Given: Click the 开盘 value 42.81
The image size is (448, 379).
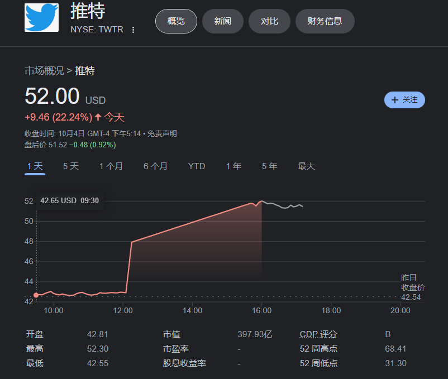Looking at the screenshot, I should (98, 334).
